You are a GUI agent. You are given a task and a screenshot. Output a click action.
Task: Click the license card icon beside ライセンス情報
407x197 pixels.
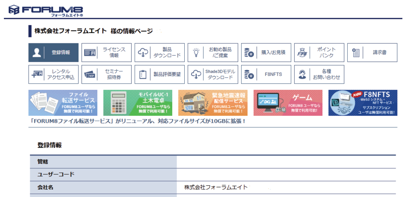click(x=90, y=53)
